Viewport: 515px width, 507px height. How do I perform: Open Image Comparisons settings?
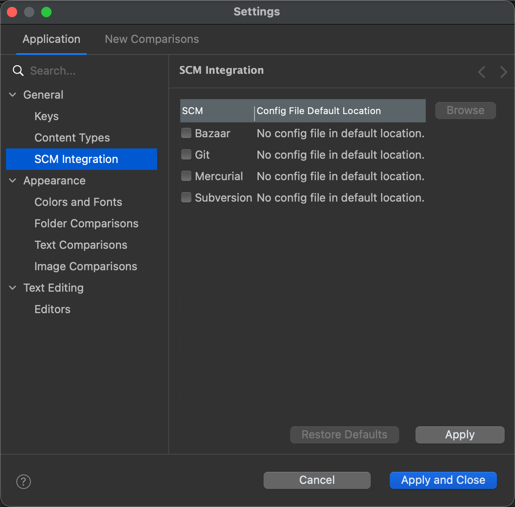click(86, 266)
